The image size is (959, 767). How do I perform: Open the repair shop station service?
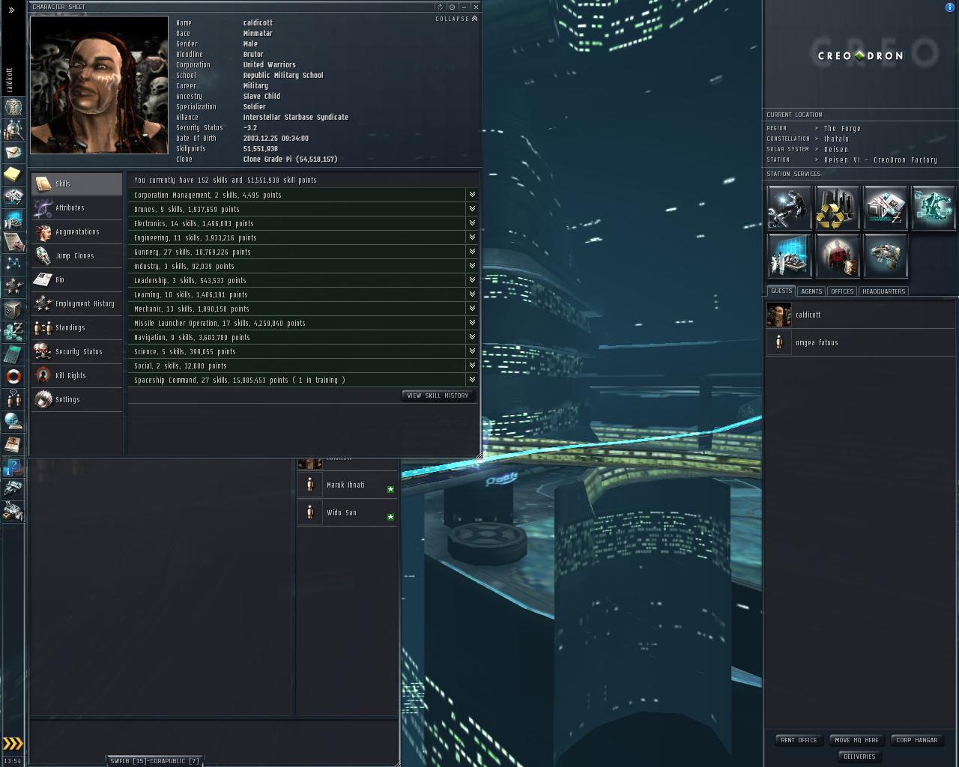coord(789,207)
